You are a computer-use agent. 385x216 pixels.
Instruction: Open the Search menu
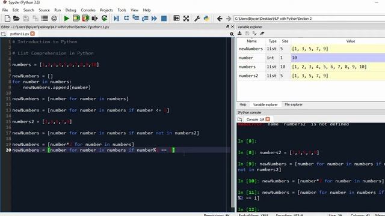28,10
